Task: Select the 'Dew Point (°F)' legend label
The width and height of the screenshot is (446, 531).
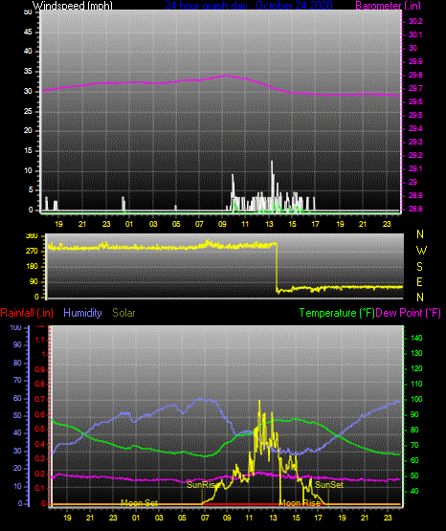Action: pos(409,313)
